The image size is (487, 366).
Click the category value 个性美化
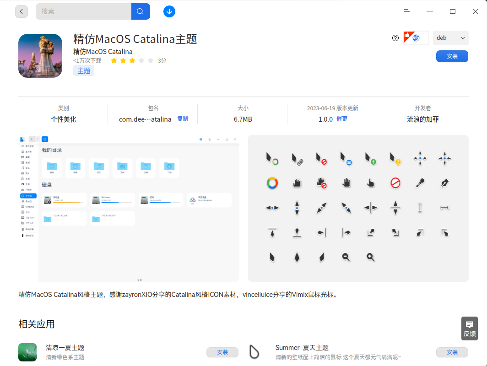tap(63, 119)
